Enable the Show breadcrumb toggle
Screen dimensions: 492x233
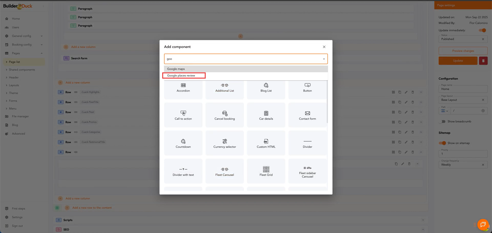tap(442, 121)
